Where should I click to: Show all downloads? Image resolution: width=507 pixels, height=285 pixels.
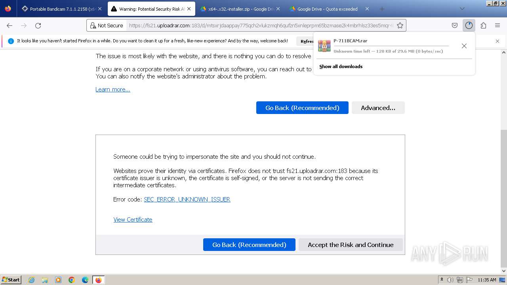pyautogui.click(x=341, y=66)
